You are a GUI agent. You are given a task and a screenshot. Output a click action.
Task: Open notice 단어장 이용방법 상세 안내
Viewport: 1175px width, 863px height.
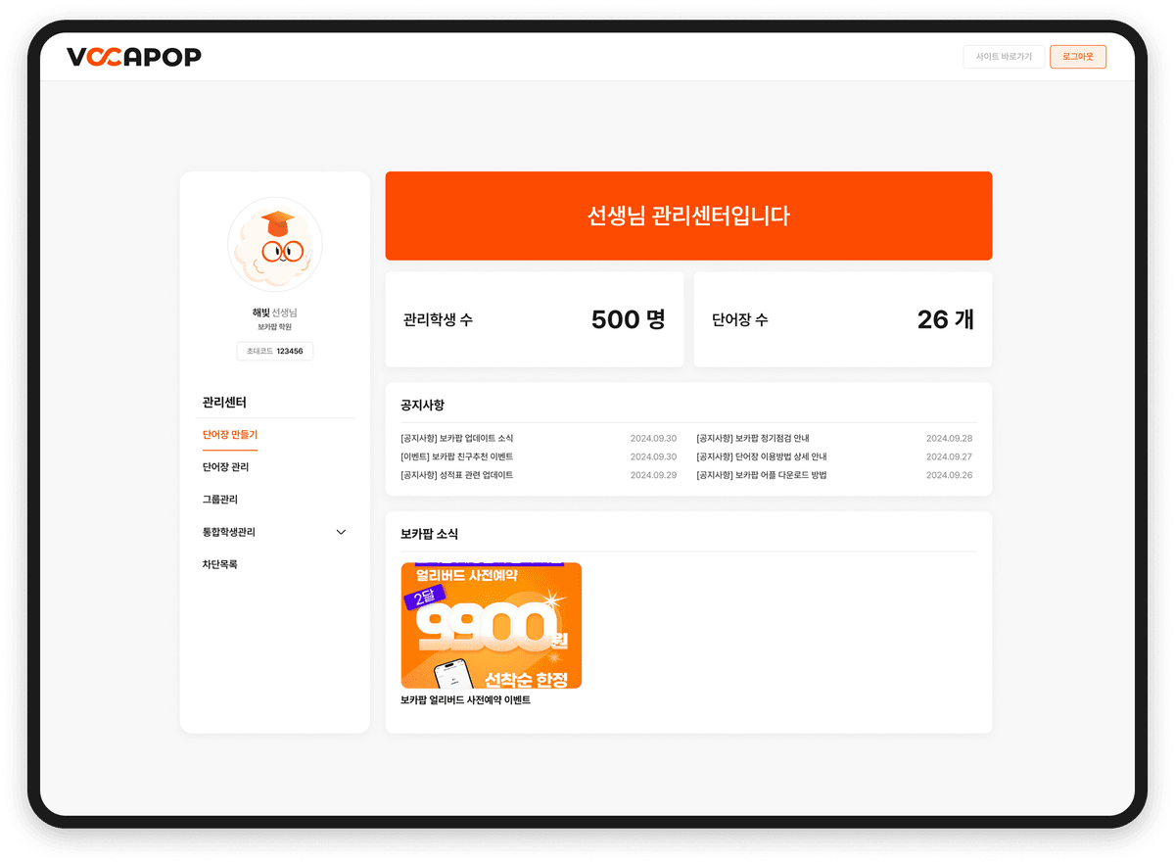tap(762, 456)
